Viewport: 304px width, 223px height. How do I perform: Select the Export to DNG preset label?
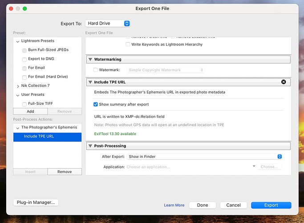coord(41,59)
